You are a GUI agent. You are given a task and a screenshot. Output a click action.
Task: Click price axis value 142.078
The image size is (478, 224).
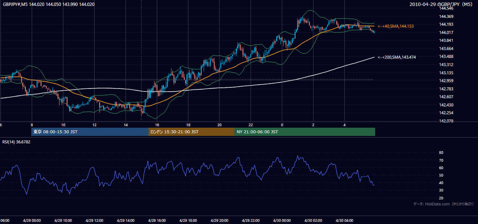coord(446,121)
